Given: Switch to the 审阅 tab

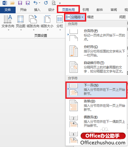Looking at the screenshot, I should click(114, 10).
